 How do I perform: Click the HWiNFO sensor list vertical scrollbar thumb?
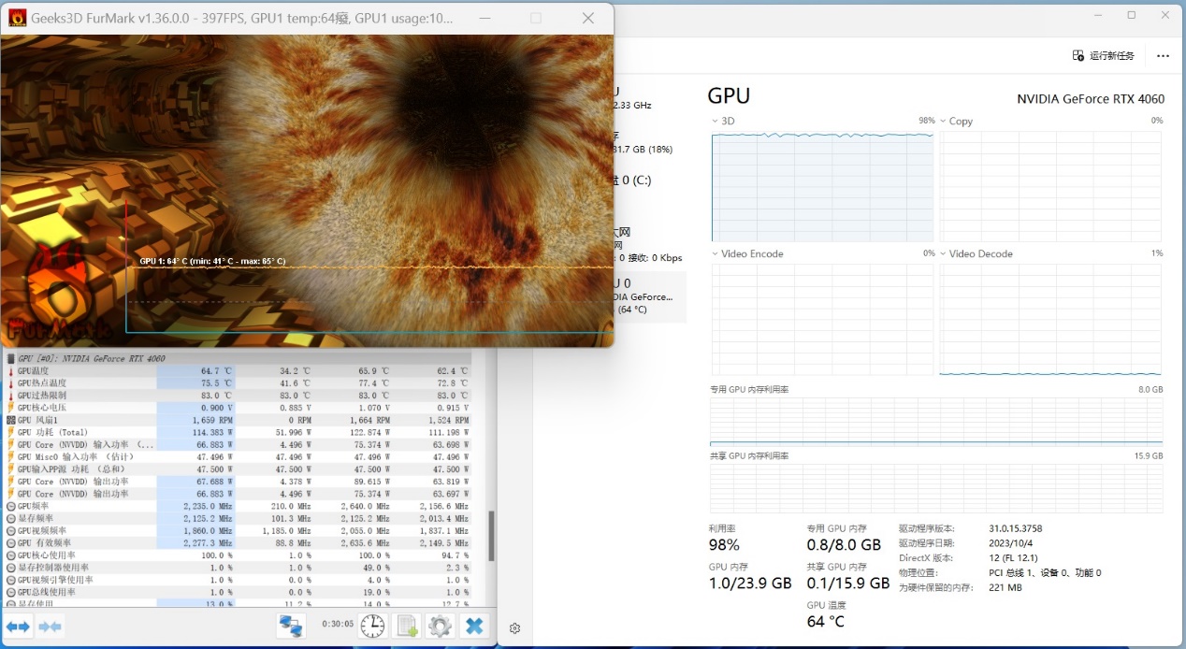tap(492, 536)
